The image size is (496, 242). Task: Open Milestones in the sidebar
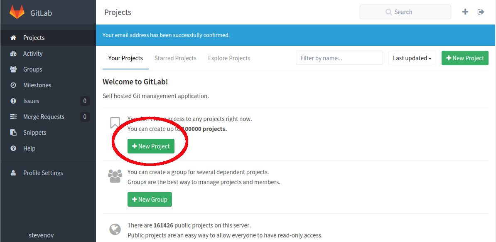48,85
